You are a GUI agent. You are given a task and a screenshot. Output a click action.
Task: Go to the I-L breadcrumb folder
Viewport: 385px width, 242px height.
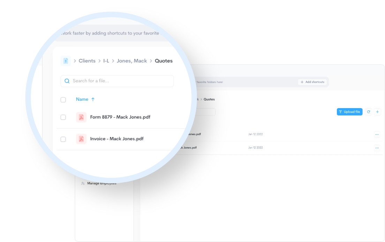(x=106, y=61)
